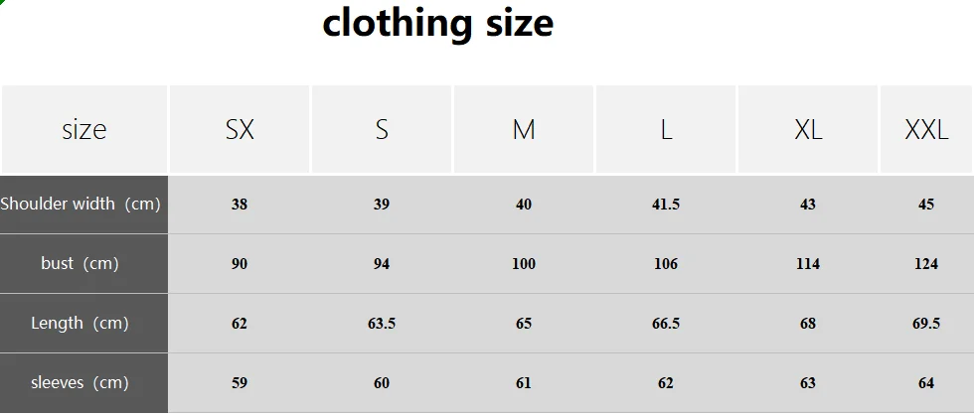Image resolution: width=974 pixels, height=415 pixels.
Task: Select the bust value 114 for XL
Action: pos(808,264)
